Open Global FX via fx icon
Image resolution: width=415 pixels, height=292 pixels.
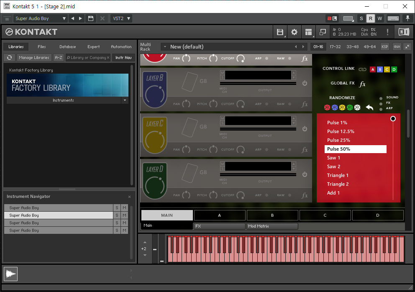pyautogui.click(x=362, y=84)
